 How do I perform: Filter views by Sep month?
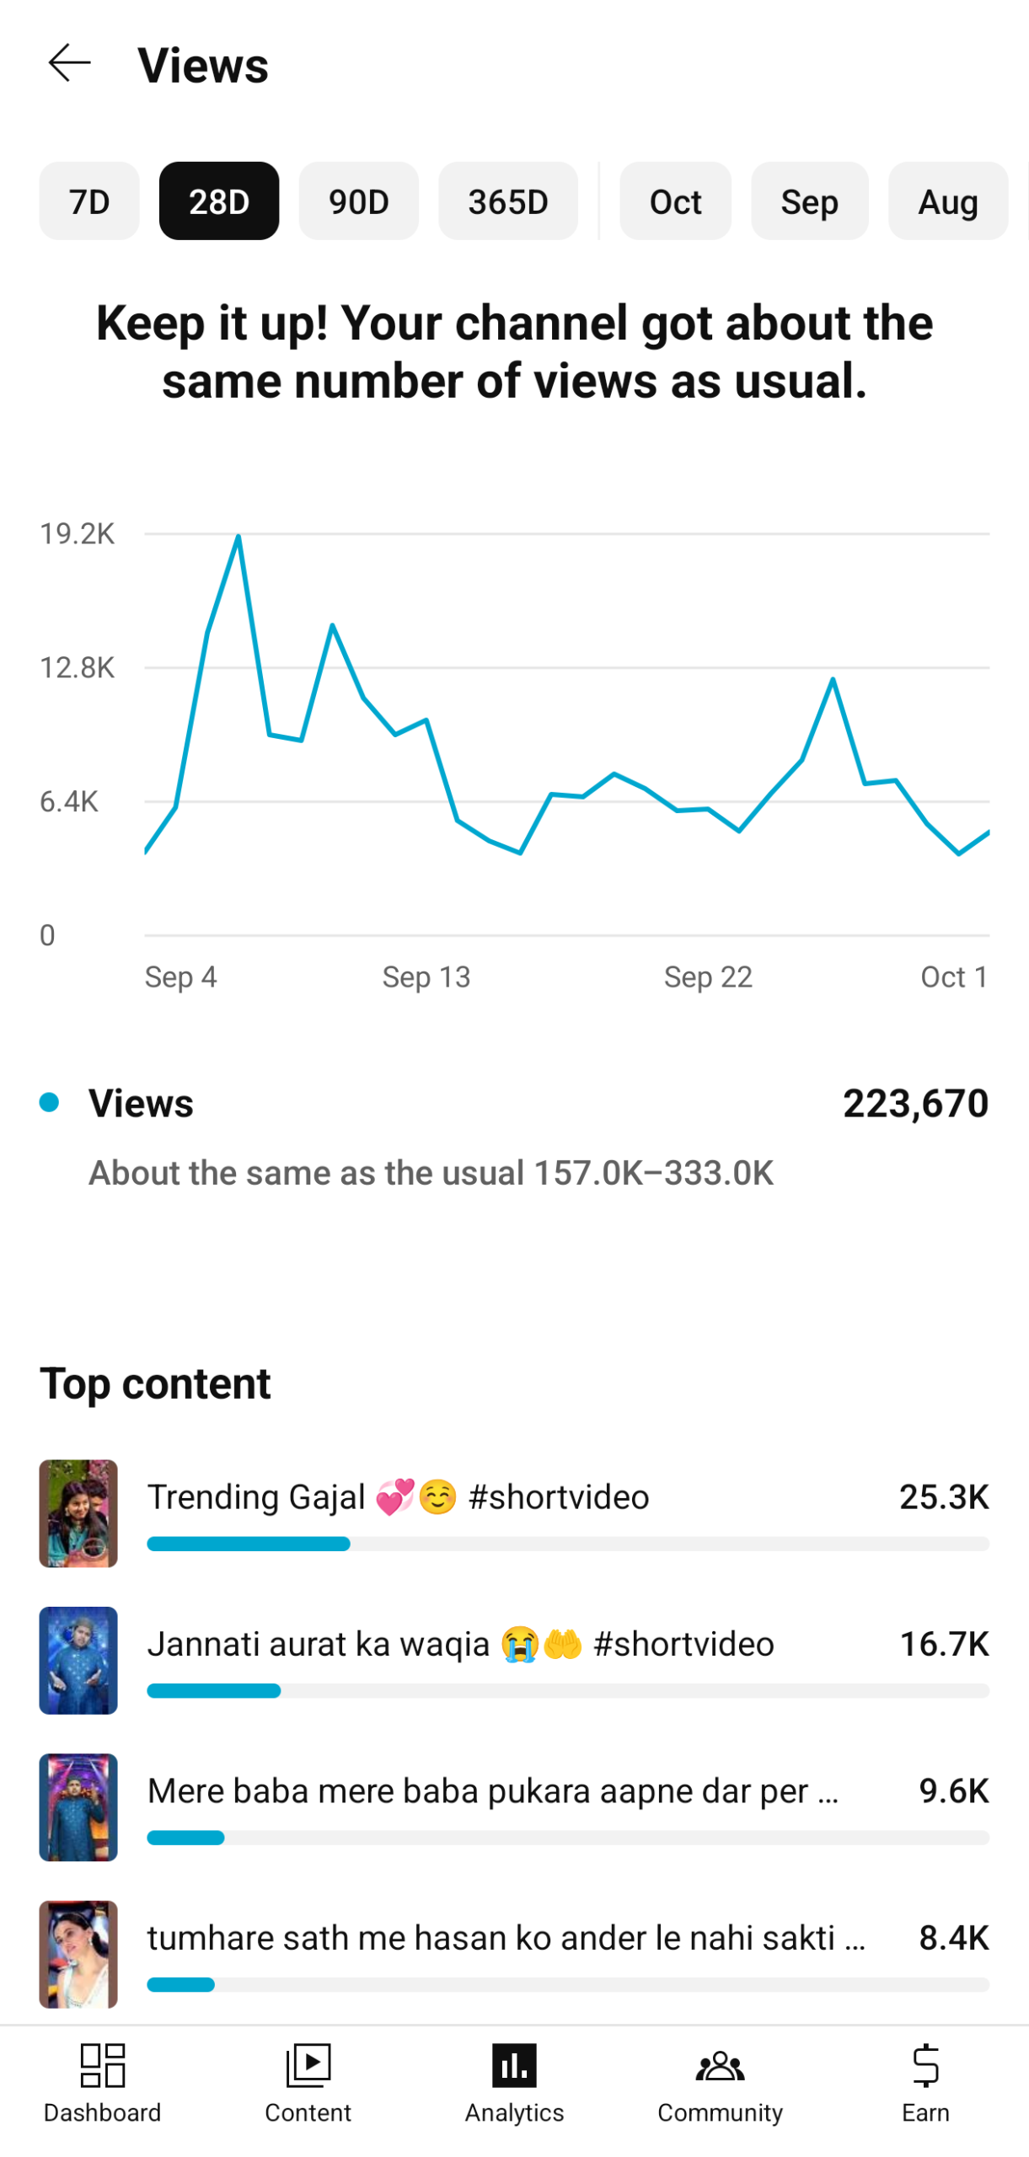point(809,201)
